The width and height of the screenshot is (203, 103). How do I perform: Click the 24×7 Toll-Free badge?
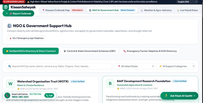(x=35, y=94)
